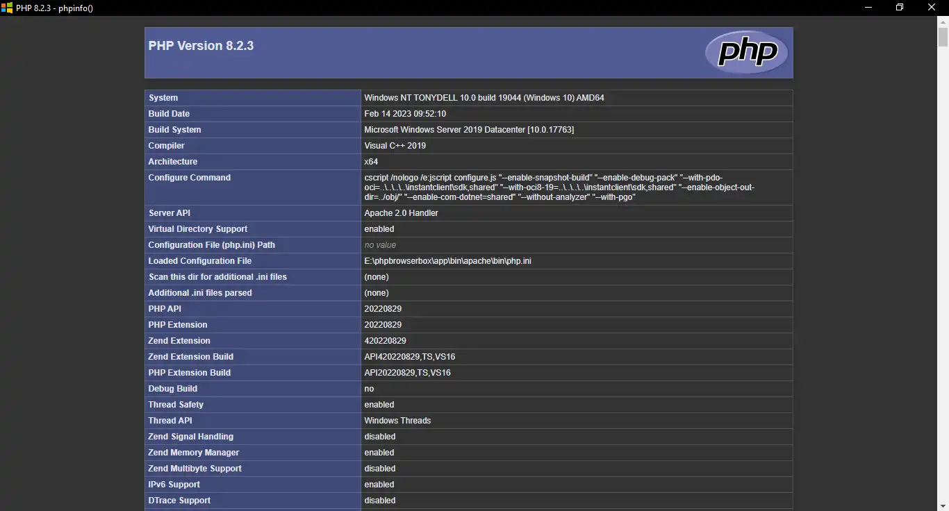This screenshot has height=511, width=949.
Task: Click the 'Apache 2.0 Handler' value
Action: point(401,213)
